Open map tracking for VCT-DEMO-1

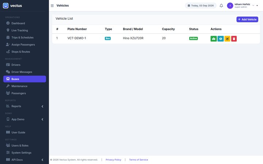point(214,39)
